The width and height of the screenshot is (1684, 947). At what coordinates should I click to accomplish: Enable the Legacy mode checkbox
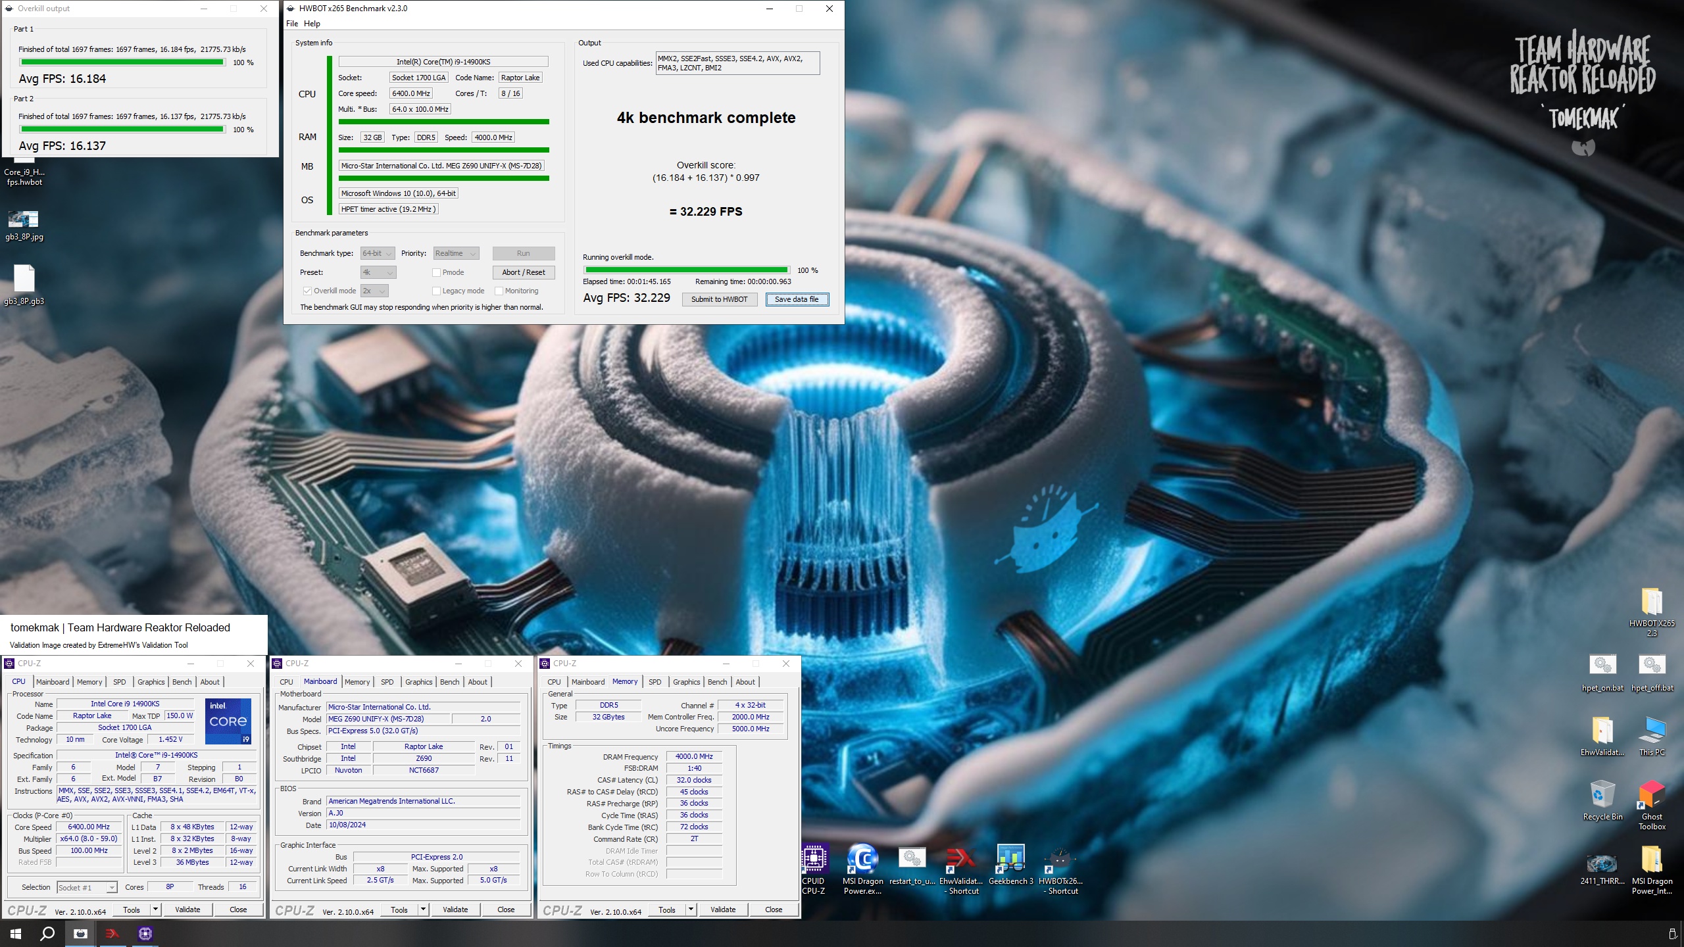[436, 291]
